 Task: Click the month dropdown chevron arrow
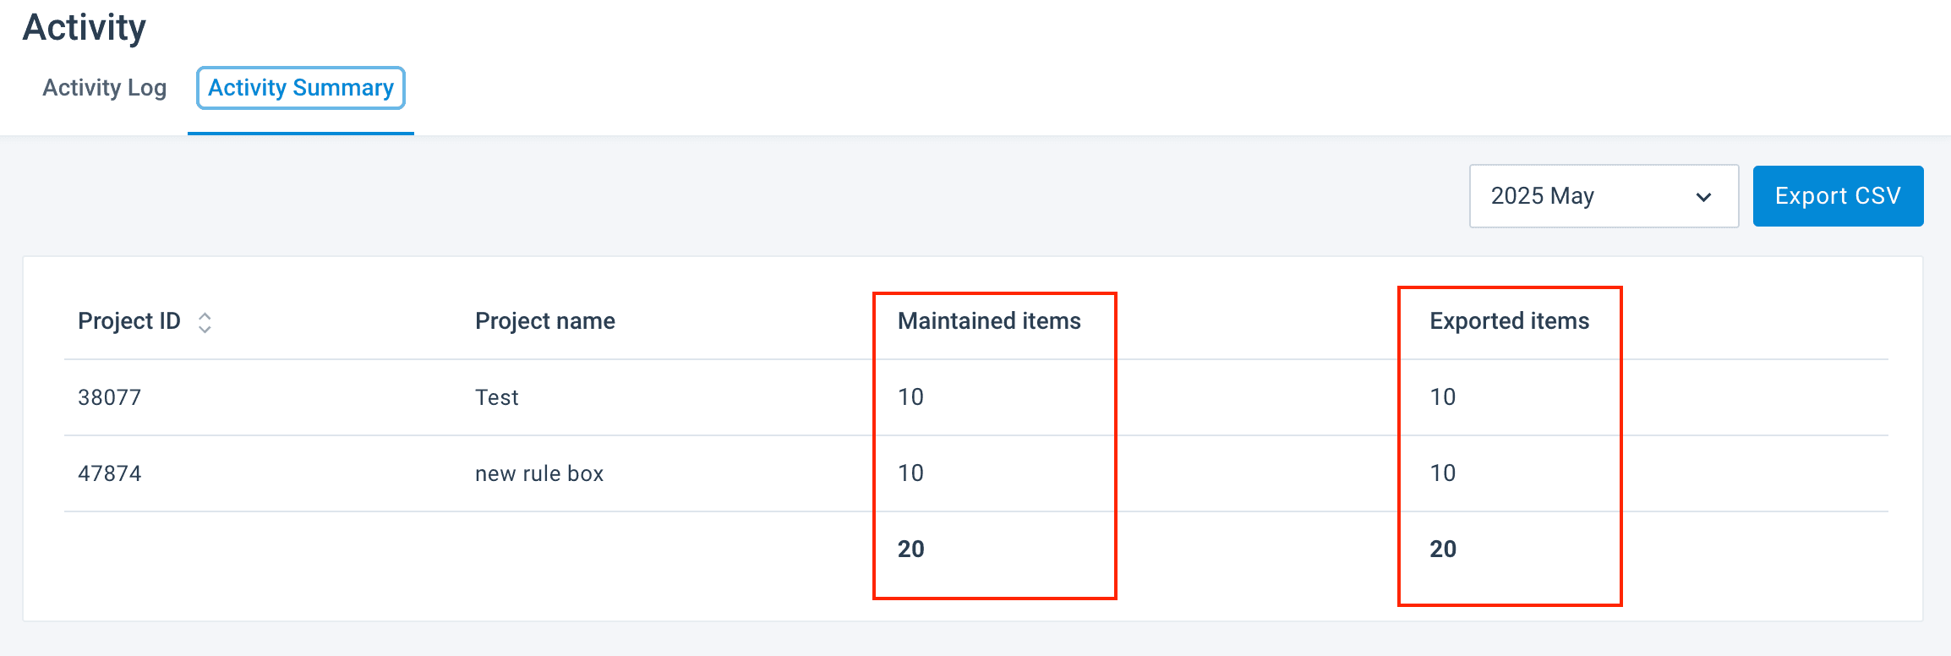[1703, 197]
